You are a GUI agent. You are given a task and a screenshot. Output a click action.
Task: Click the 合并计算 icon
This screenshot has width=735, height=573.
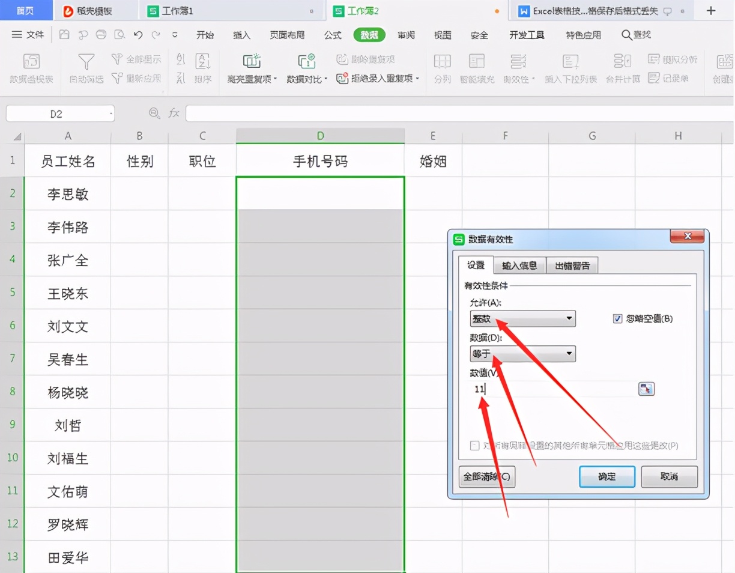tap(623, 61)
